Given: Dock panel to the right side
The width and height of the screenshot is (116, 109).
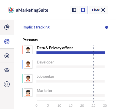Looking at the screenshot, I should [83, 10].
